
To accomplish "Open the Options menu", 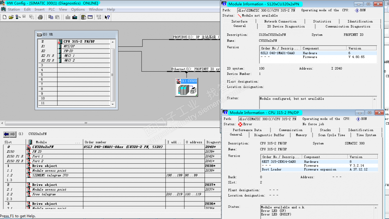I will click(x=78, y=9).
